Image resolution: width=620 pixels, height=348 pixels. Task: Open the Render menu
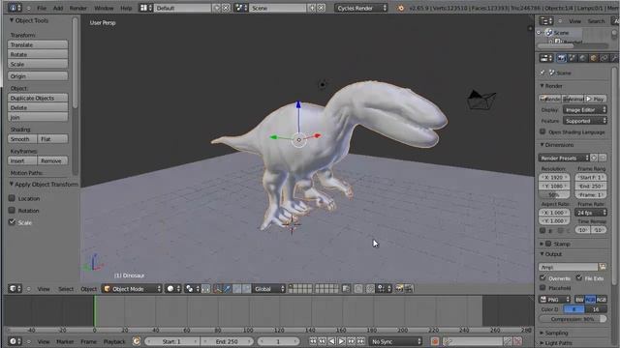[x=78, y=8]
